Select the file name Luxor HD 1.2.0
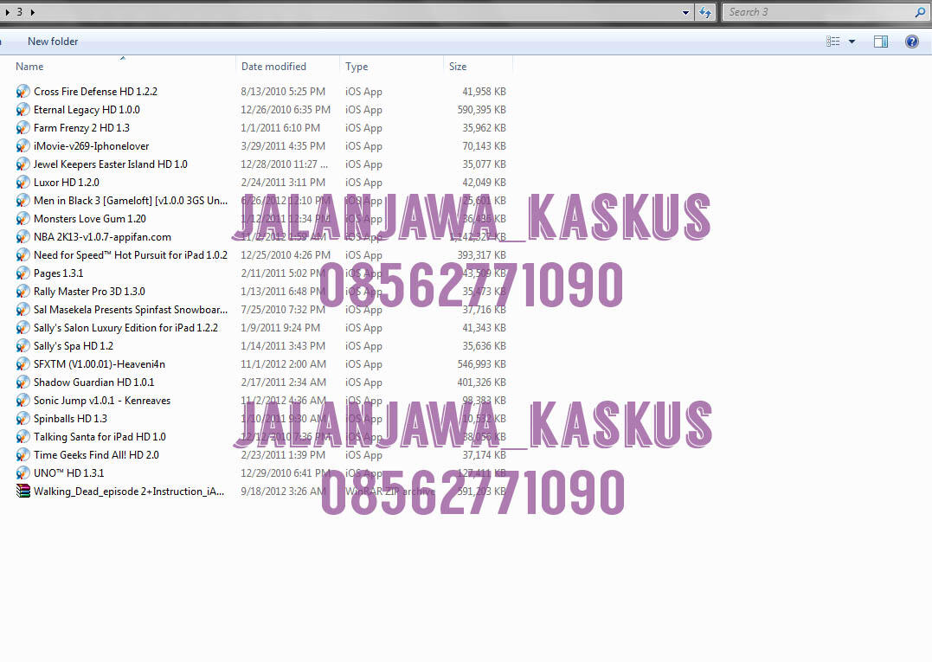 click(x=67, y=183)
